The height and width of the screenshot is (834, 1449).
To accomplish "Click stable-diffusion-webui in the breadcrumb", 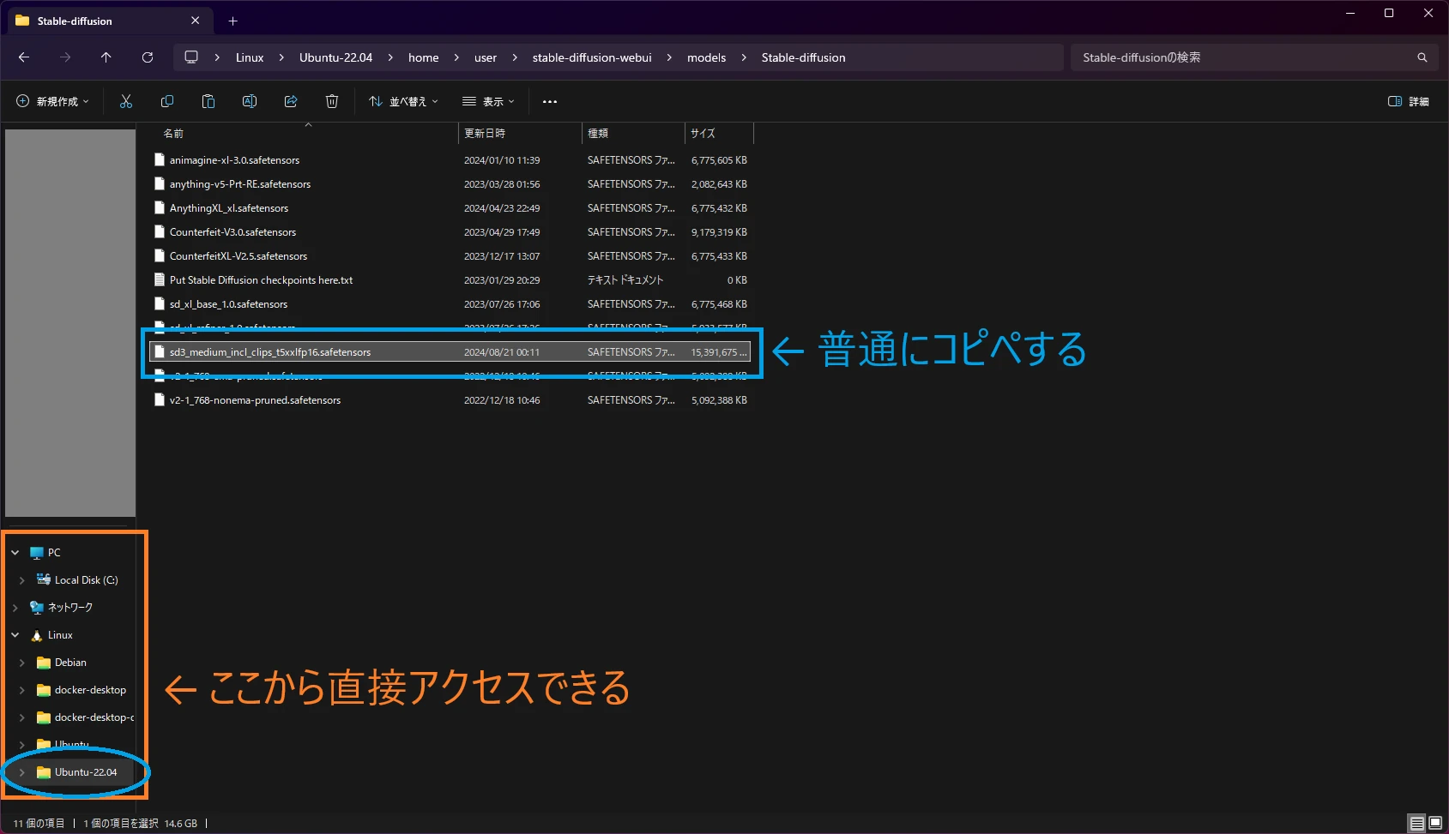I will click(x=592, y=57).
